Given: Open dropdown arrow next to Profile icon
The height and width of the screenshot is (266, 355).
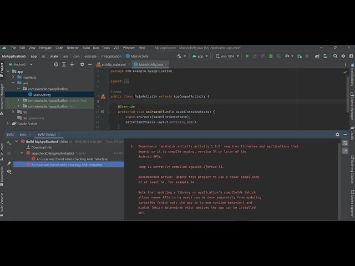Looking at the screenshot, I should (292, 56).
